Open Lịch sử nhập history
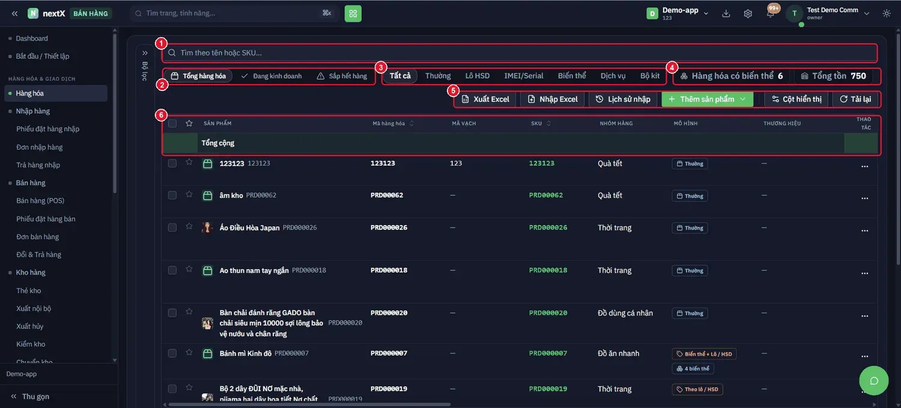Screen dimensions: 901x408 (623, 99)
